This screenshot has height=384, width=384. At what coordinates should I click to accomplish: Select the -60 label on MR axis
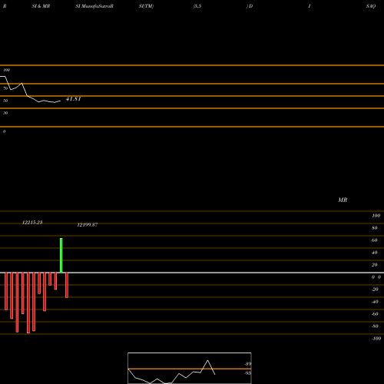tap(375, 314)
